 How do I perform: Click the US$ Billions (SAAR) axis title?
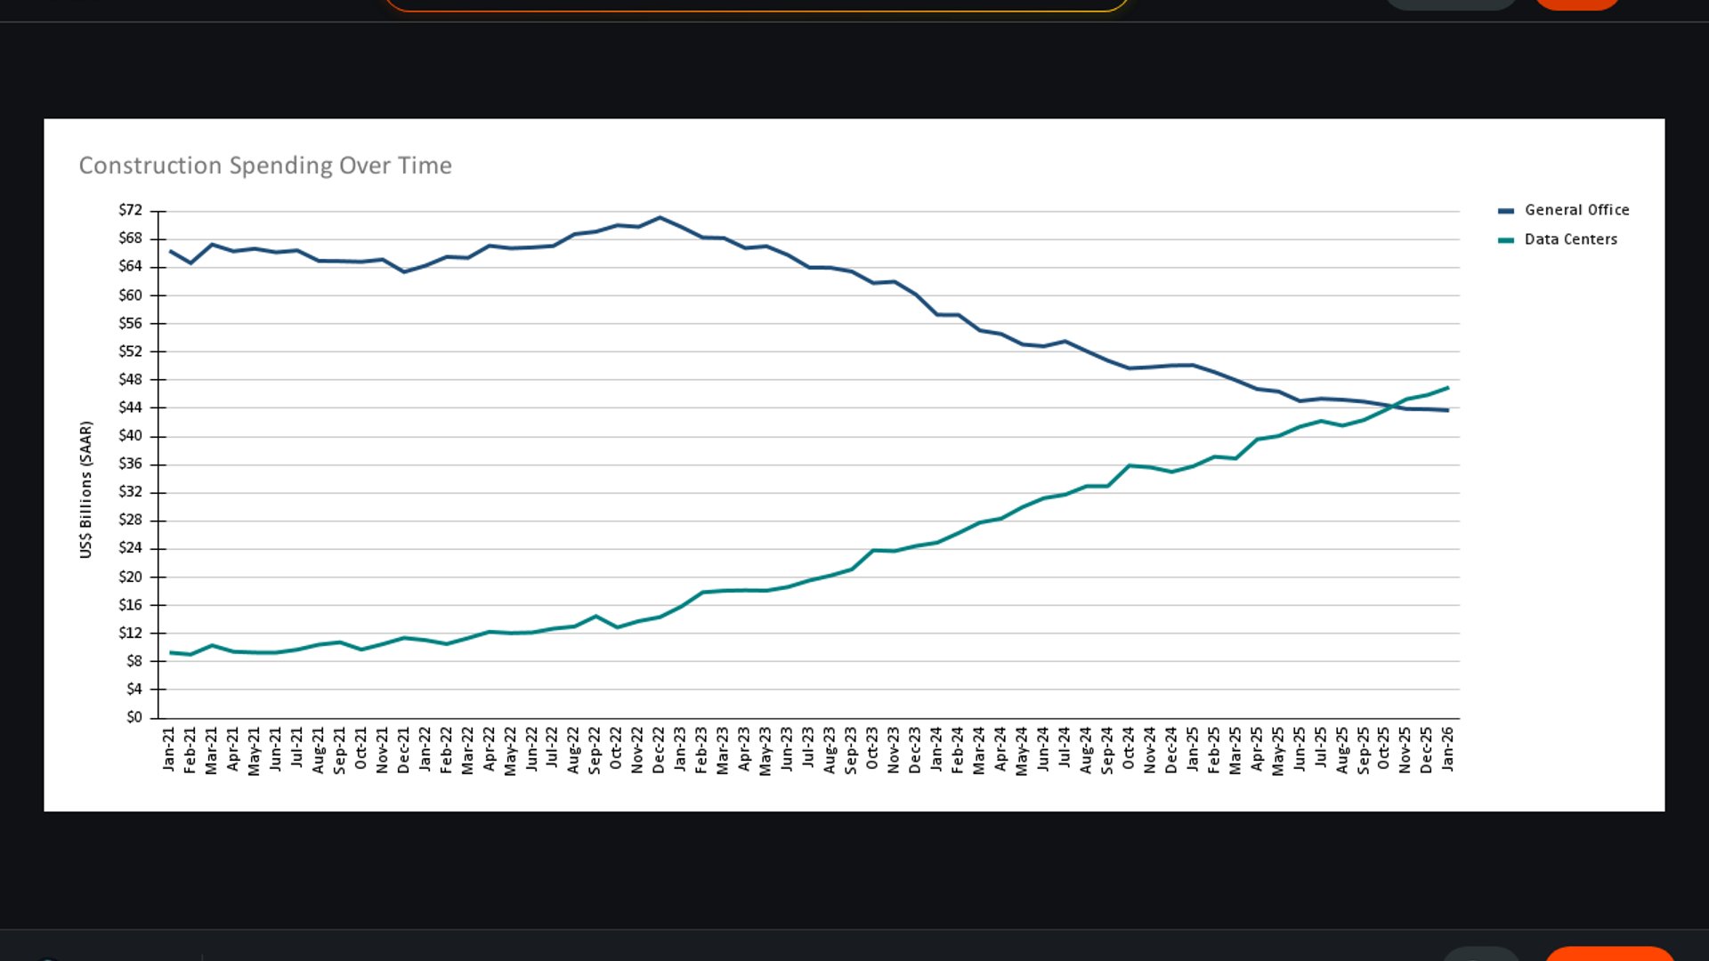point(86,489)
